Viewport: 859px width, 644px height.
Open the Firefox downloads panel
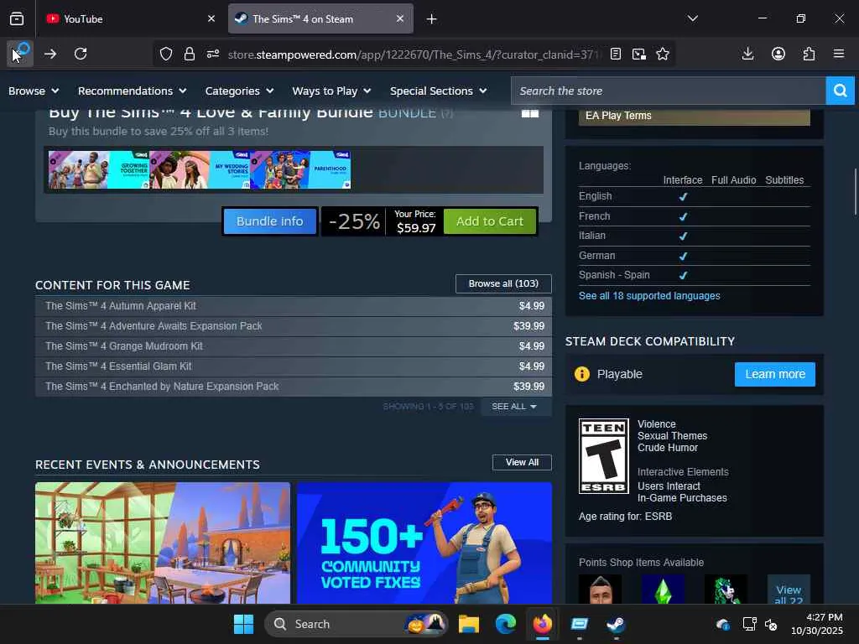747,54
